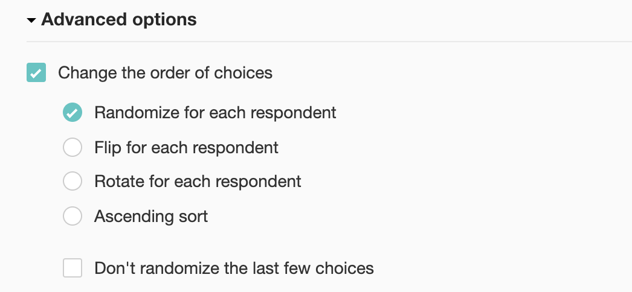Click the "Rotate for each respondent" label

point(198,182)
